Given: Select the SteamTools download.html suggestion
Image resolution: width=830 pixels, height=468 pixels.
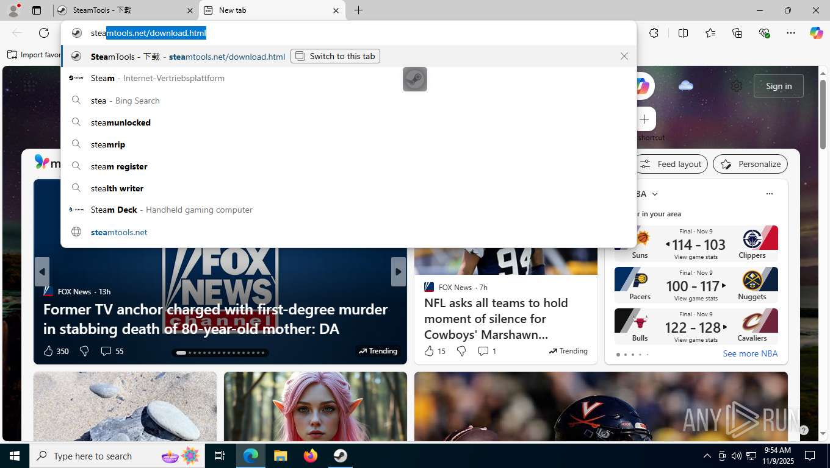Looking at the screenshot, I should coord(348,56).
